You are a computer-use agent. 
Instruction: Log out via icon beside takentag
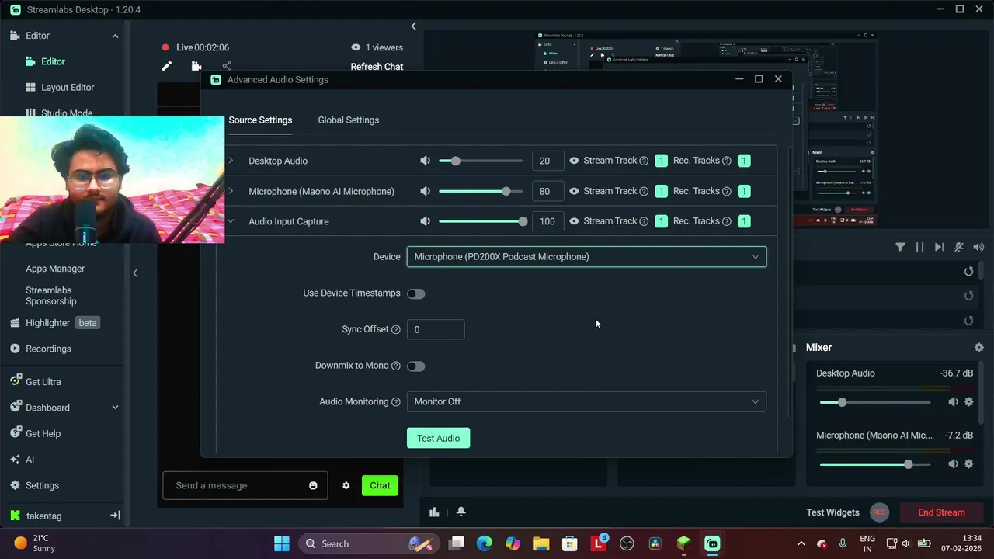pyautogui.click(x=115, y=516)
